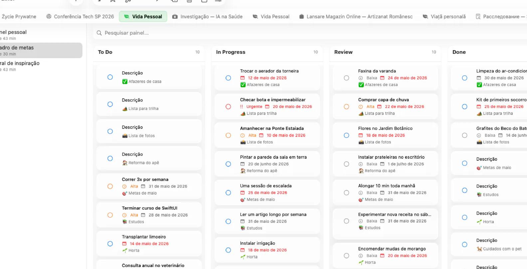The image size is (527, 269).
Task: Click Baixa priority icon on Faxina da varanda card
Action: [x=361, y=78]
